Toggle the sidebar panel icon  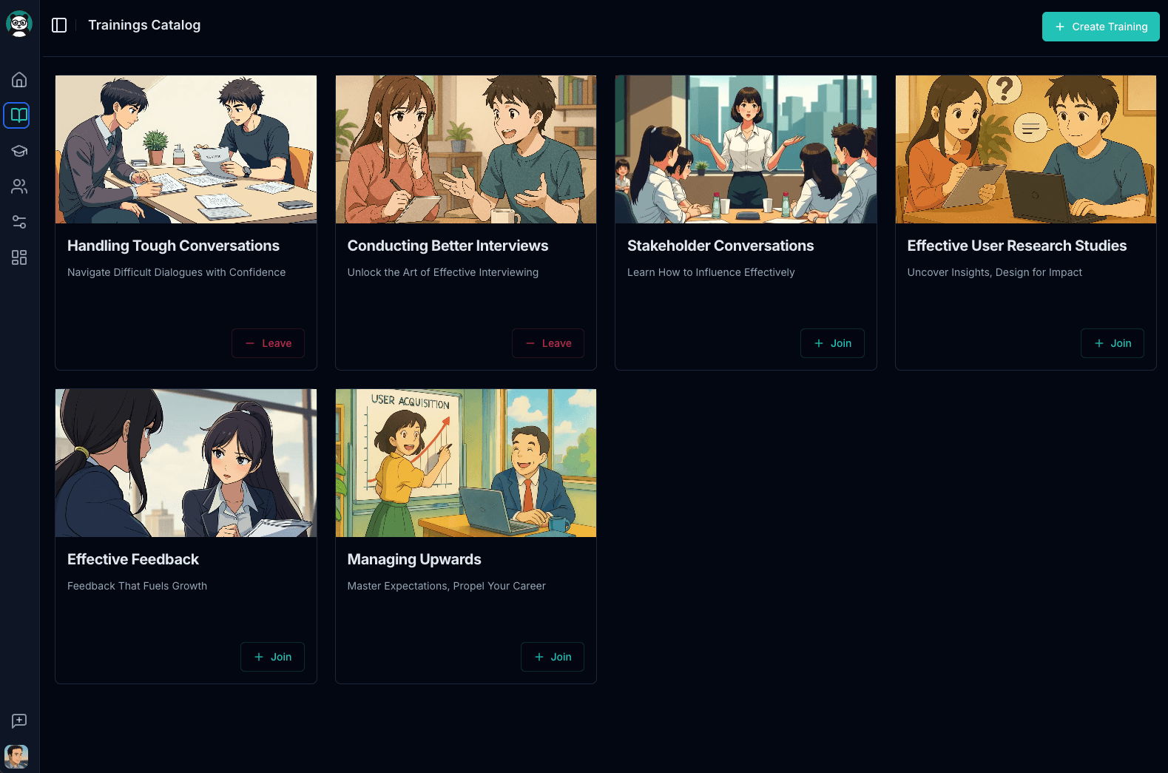tap(59, 25)
